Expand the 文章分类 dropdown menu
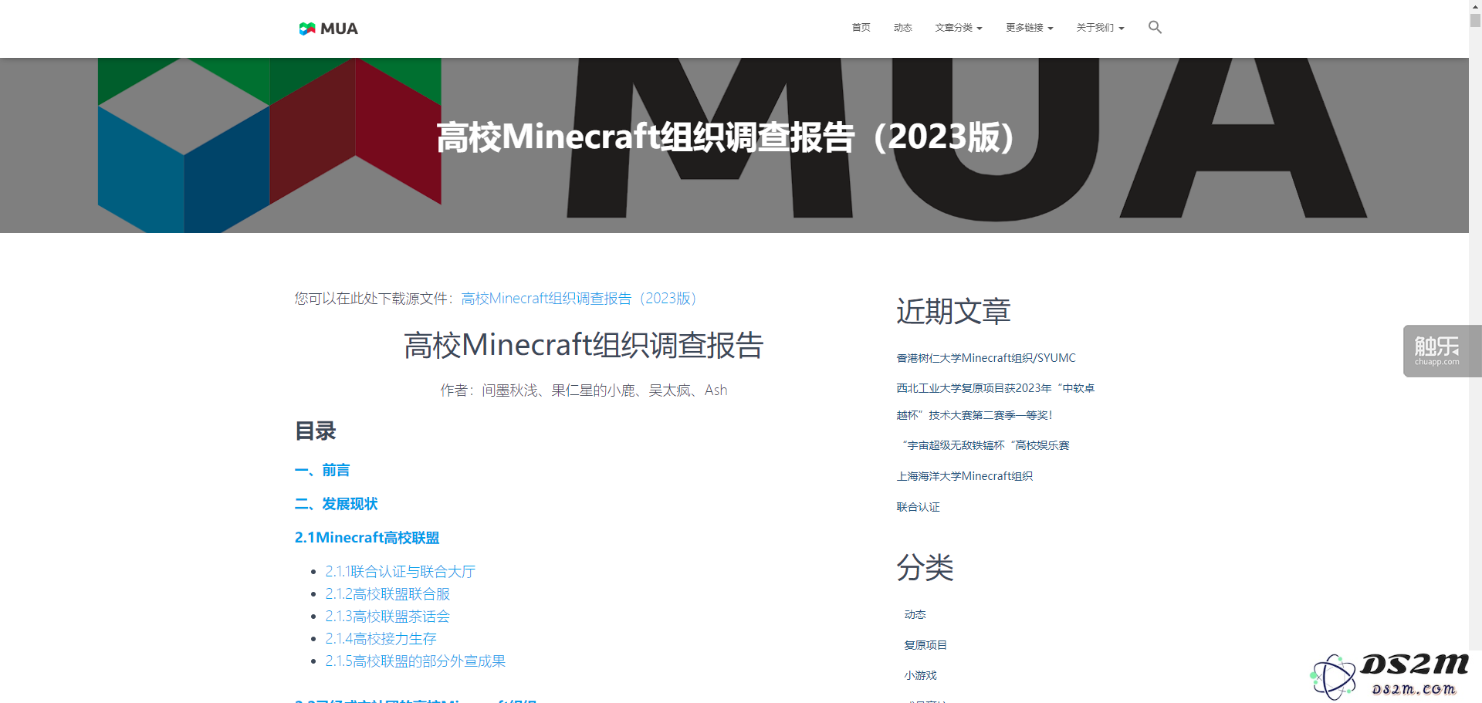Screen dimensions: 1482x703 (958, 28)
